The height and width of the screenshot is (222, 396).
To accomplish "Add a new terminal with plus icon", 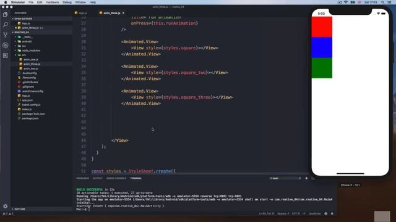I will 306,178.
